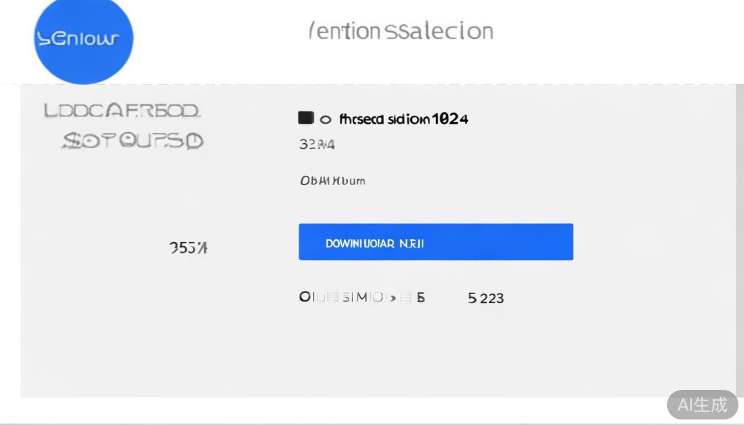Click the vertical scrollbar on right edge
The width and height of the screenshot is (744, 425).
(740, 221)
